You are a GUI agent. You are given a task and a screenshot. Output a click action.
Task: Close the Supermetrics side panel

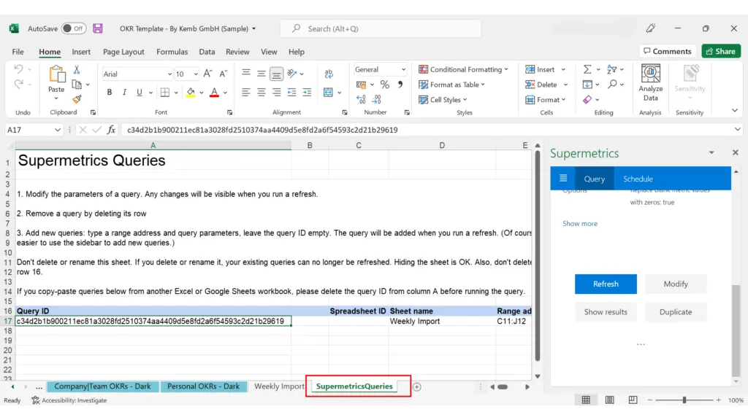735,153
